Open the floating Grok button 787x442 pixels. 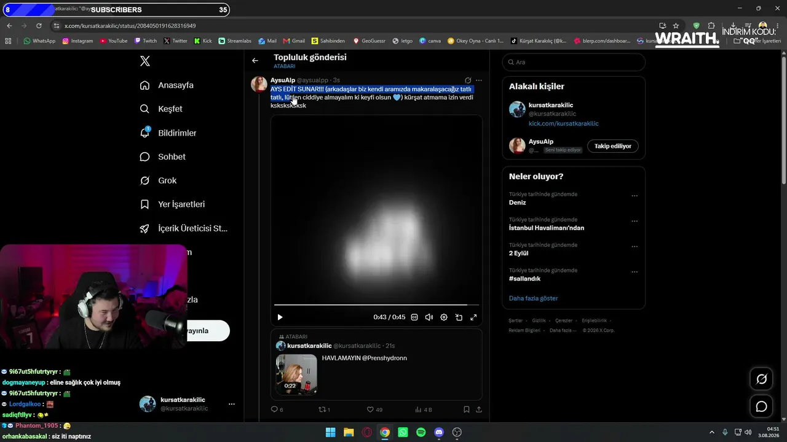coord(761,379)
